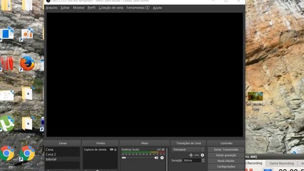Open the Adobe desktop shortcut icon

pos(7,38)
